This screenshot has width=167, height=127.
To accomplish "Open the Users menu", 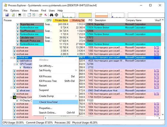I will click(52, 11).
